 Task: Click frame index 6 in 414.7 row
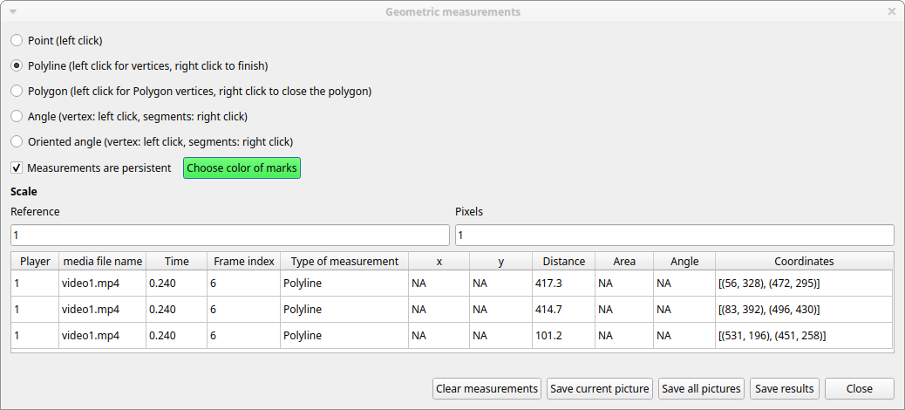click(244, 310)
